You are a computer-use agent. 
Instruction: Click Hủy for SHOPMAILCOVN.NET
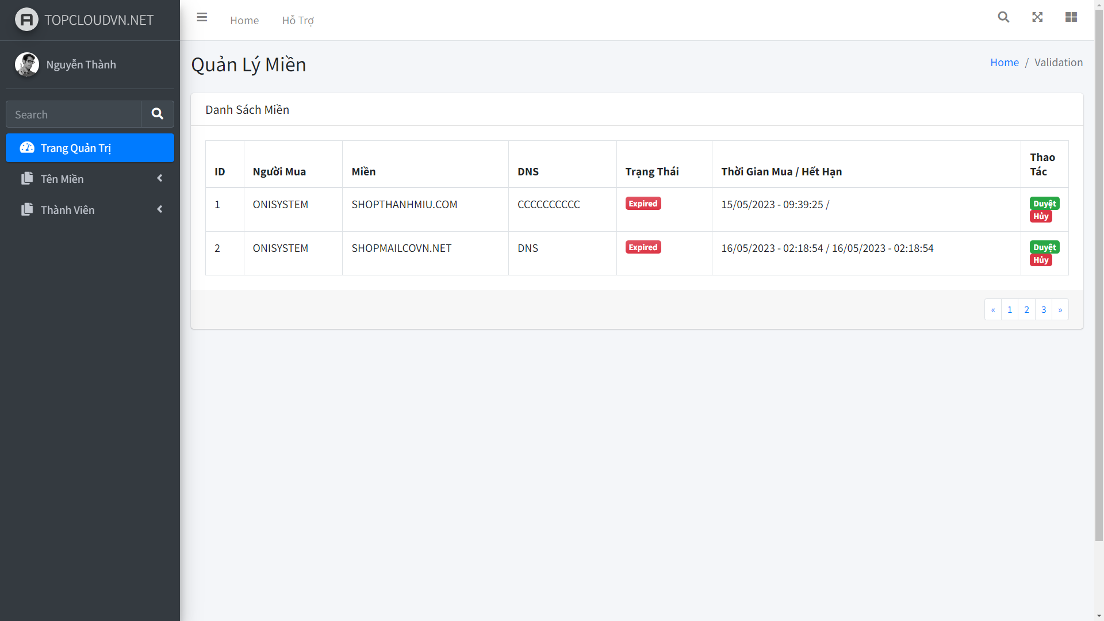tap(1041, 260)
